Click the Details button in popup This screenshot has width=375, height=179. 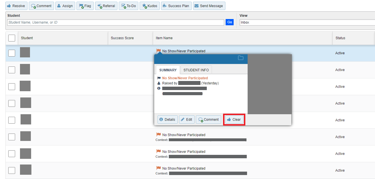[168, 120]
